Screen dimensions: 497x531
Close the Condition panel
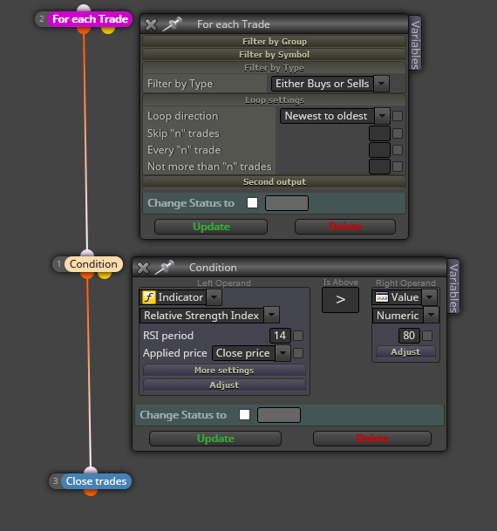[143, 268]
